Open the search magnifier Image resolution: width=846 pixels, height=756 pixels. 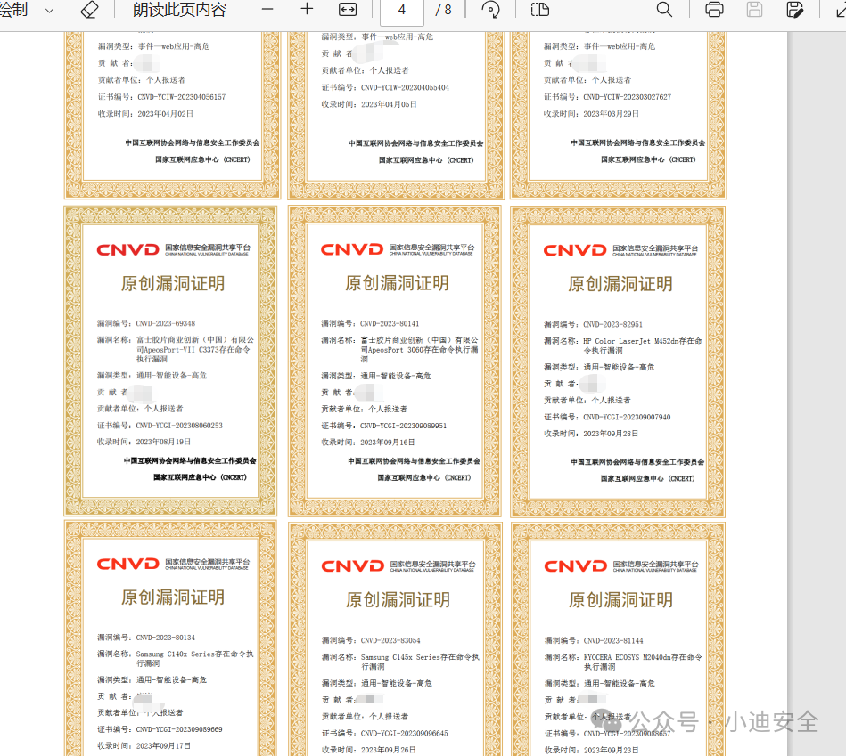664,10
